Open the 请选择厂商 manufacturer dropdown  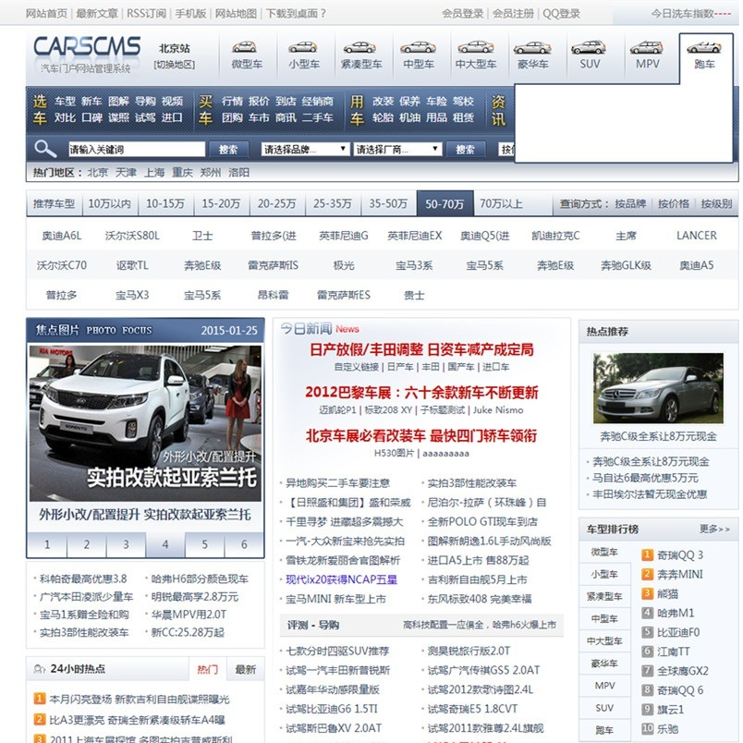[x=397, y=147]
